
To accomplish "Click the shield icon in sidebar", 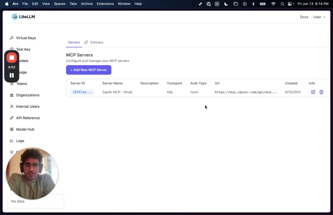I will [x=11, y=152].
